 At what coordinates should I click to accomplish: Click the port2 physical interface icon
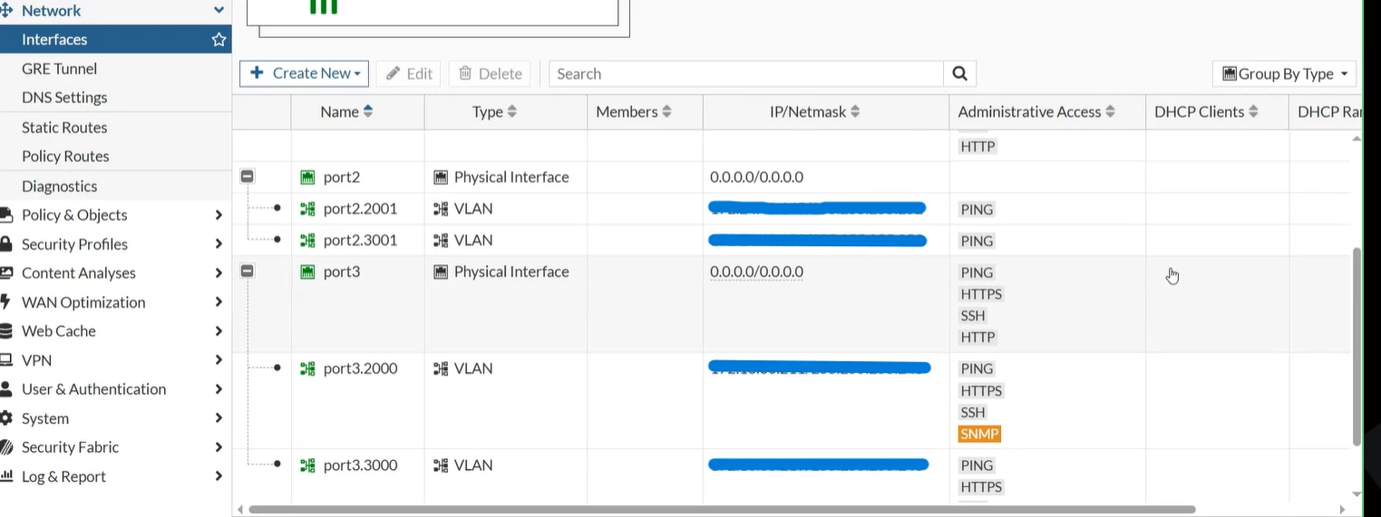pos(307,177)
